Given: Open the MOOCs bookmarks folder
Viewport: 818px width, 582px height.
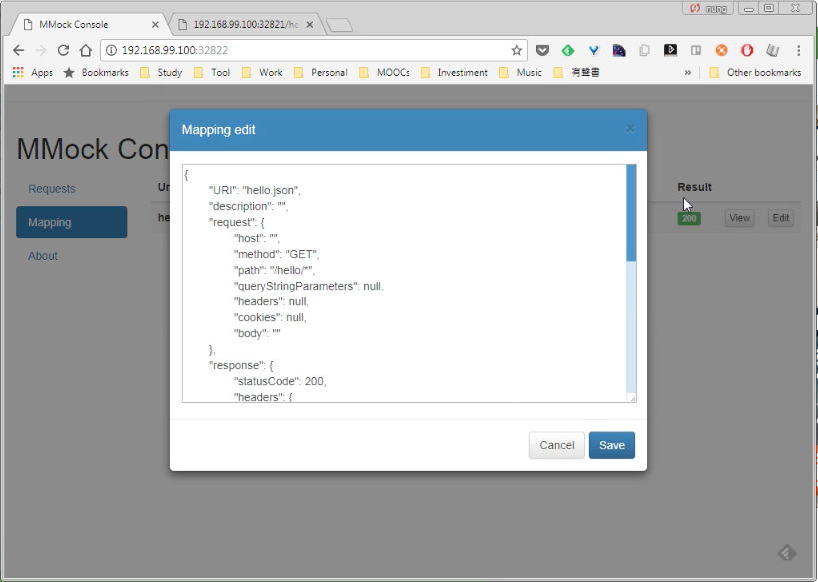Looking at the screenshot, I should [x=385, y=72].
